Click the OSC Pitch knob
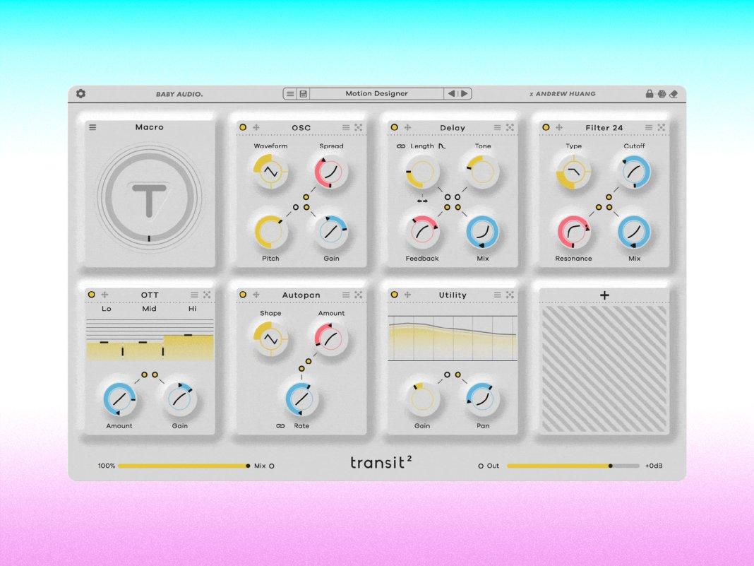Viewport: 754px width, 566px height. click(x=270, y=232)
